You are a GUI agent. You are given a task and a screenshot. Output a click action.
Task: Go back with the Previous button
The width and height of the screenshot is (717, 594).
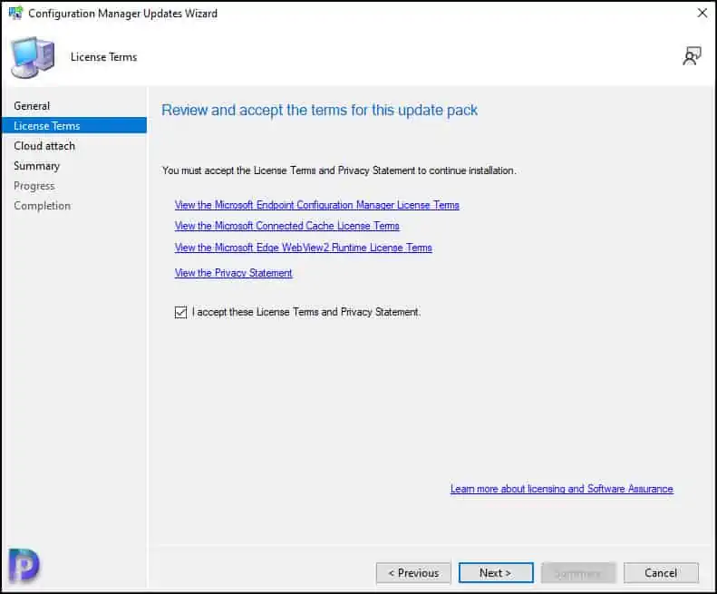pyautogui.click(x=413, y=573)
